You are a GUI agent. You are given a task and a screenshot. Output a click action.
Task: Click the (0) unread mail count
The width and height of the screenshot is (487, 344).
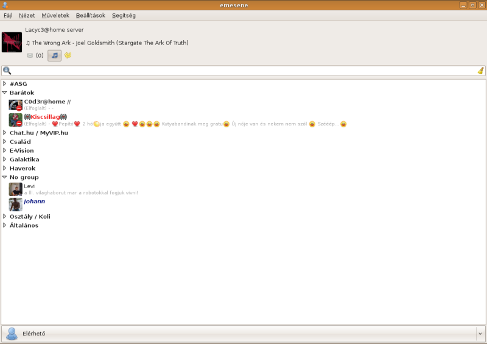click(40, 55)
